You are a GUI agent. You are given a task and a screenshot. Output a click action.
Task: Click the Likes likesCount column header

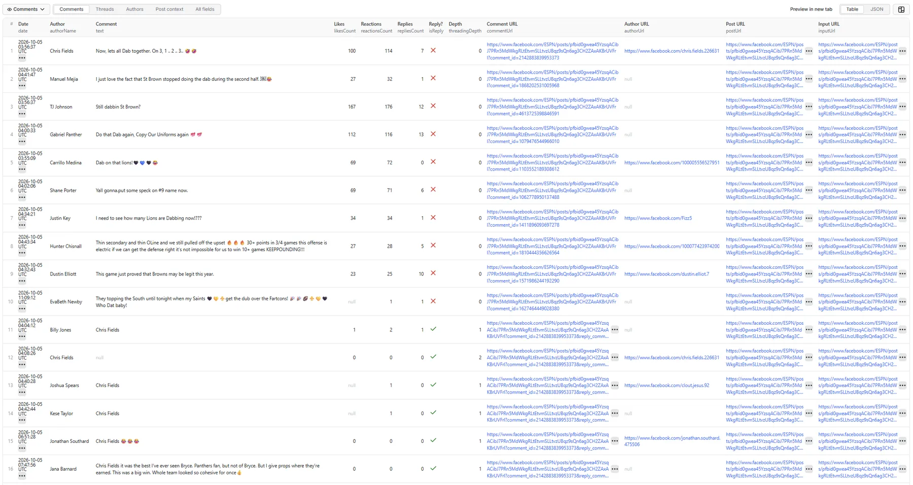tap(344, 27)
